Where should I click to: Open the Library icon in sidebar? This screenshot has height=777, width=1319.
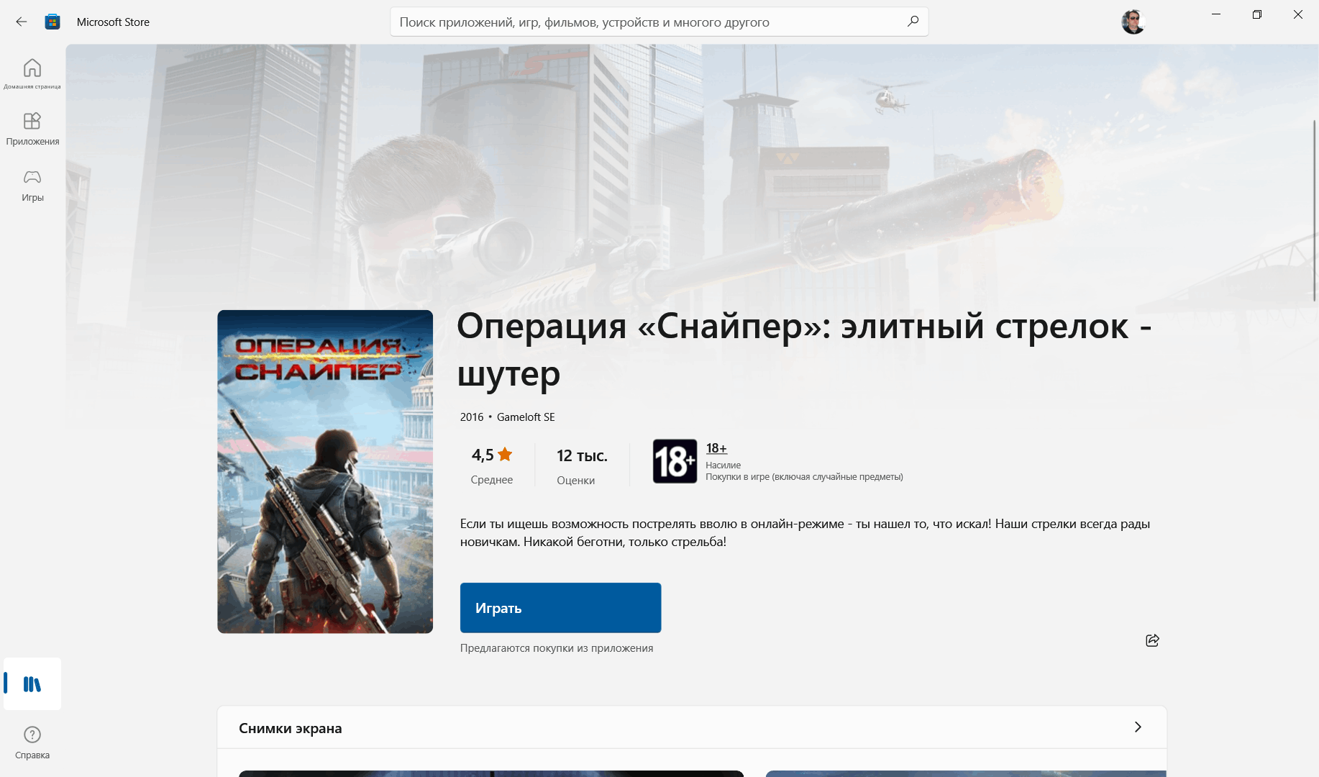pyautogui.click(x=32, y=683)
